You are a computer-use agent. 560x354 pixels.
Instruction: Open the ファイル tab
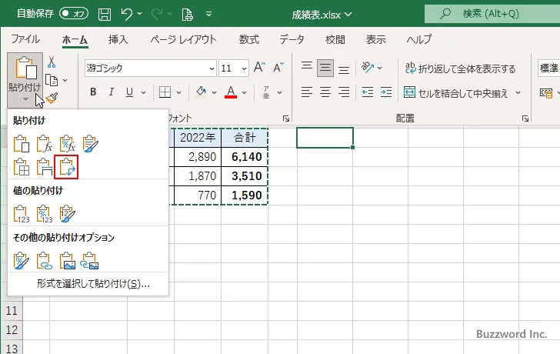[x=25, y=39]
